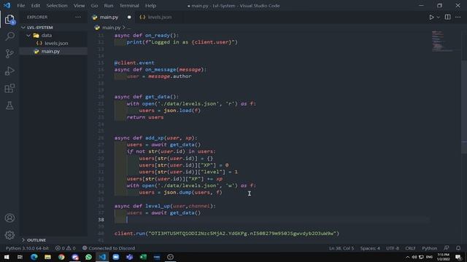Select Python 3.10.0 64-bit interpreter in status bar
This screenshot has height=262, width=467.
point(27,248)
